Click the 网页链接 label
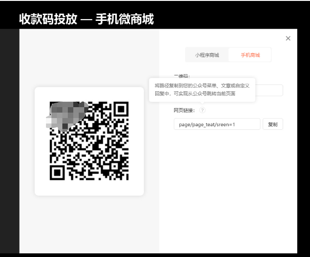 pyautogui.click(x=184, y=110)
